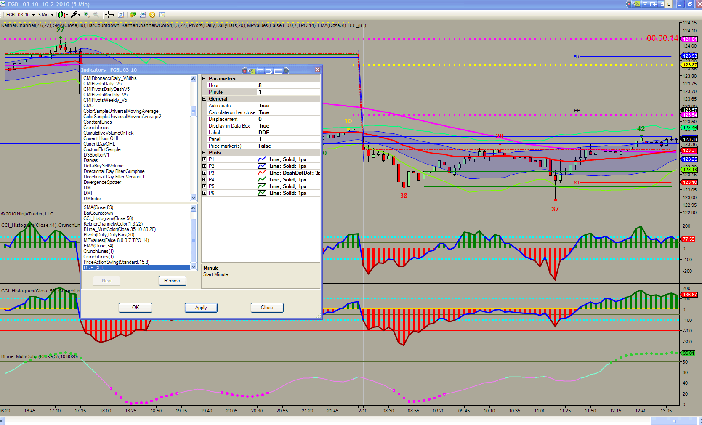Click the Apply button

[201, 308]
